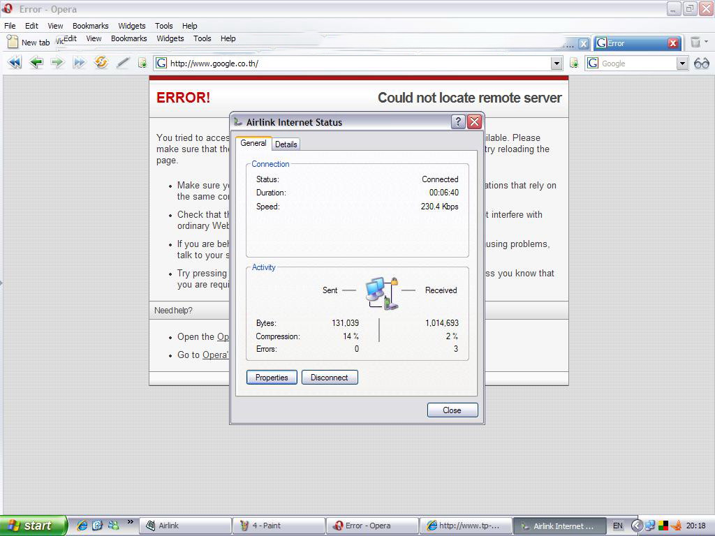715x536 pixels.
Task: Click the 'Connected' status value
Action: coord(440,179)
